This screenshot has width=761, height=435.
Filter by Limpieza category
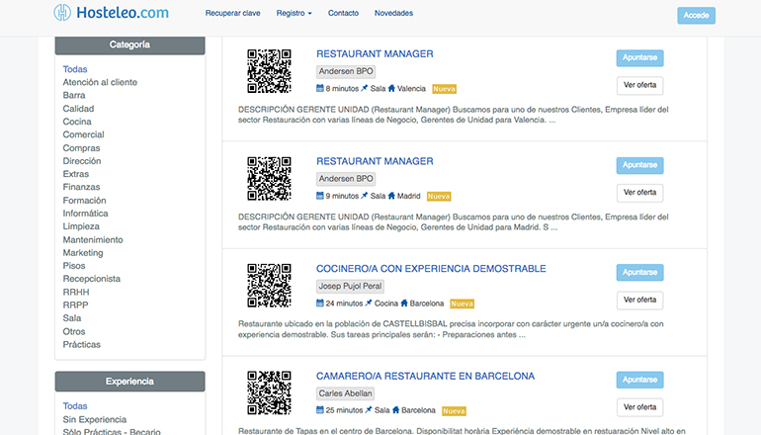(81, 226)
